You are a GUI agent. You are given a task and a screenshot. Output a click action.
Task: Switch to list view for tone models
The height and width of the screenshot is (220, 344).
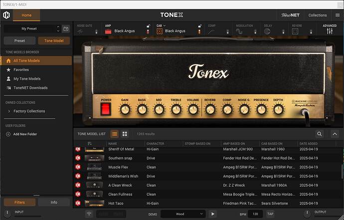[x=115, y=134]
